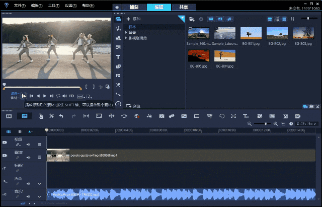Adjust the library thumbnail size slider
Image resolution: width=322 pixels, height=207 pixels.
point(308,19)
